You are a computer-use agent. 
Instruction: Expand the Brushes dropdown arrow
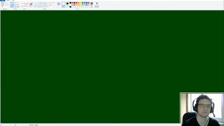tap(31, 7)
